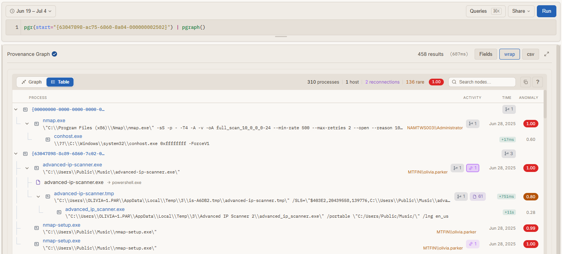Image resolution: width=562 pixels, height=254 pixels.
Task: Switch to the Graph view tab
Action: [32, 82]
